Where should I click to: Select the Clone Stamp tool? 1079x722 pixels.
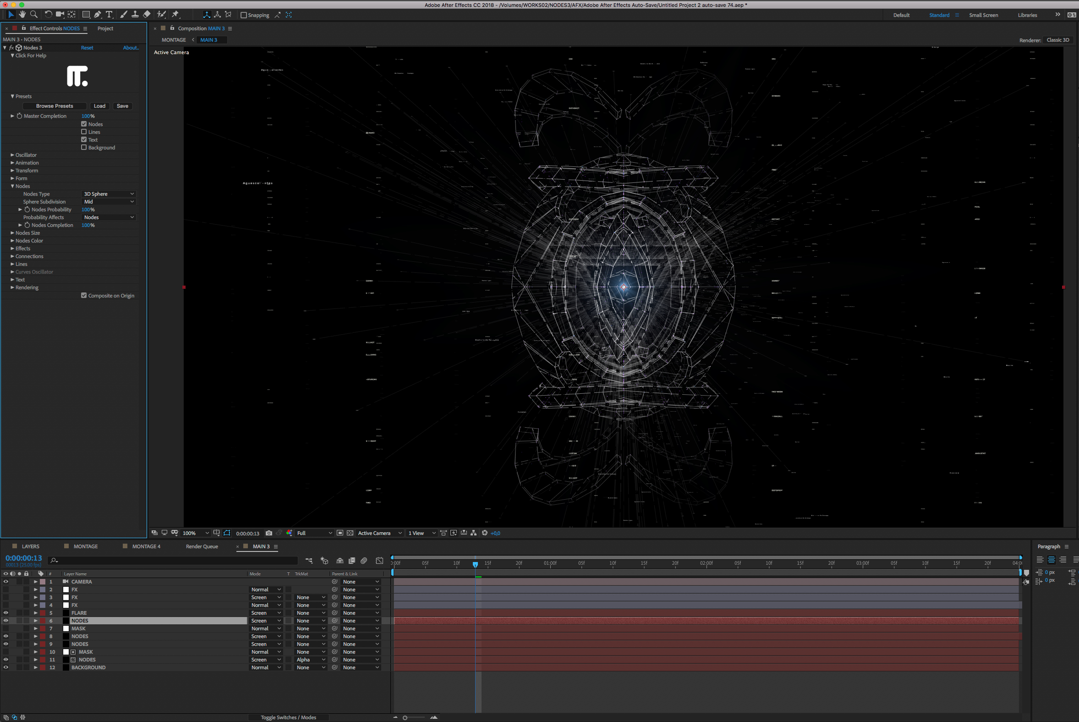(x=135, y=15)
